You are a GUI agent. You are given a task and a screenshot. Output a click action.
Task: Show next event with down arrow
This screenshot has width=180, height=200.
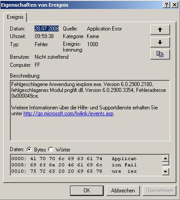point(160,42)
